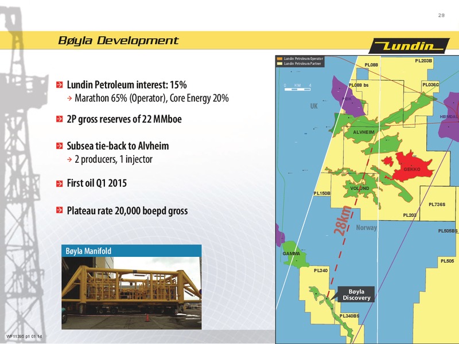Viewport: 459px width, 344px height.
Task: Select text '2P gross reserves of 22 MMboe'
Action: [x=124, y=119]
